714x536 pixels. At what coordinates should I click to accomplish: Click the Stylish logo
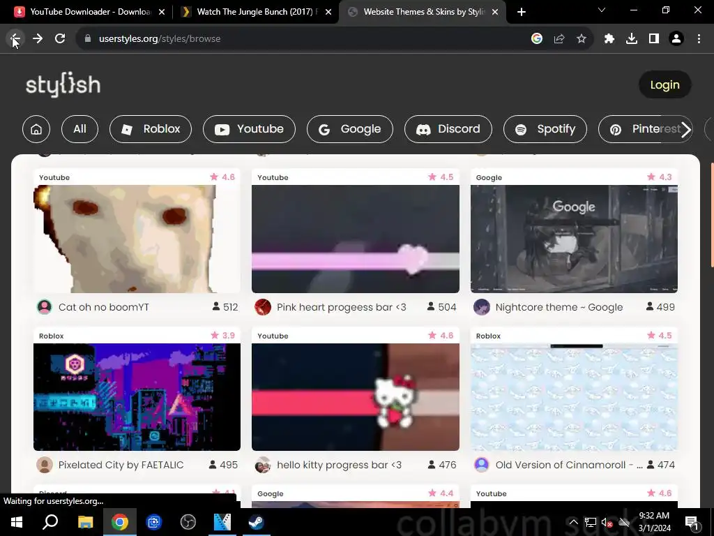(x=63, y=84)
